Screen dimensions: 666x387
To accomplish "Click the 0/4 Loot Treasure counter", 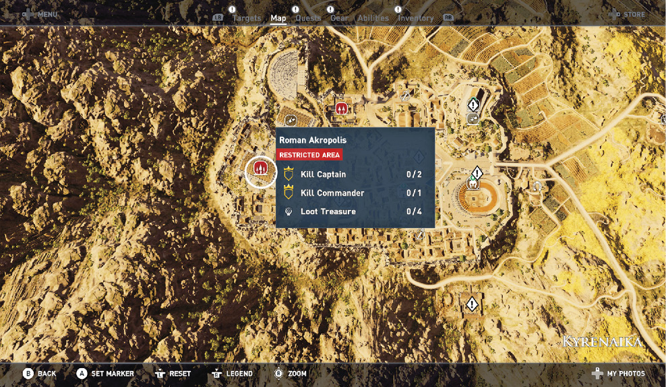I will click(414, 211).
